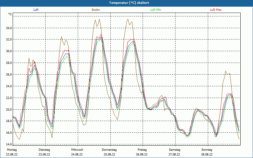253x158 pixels.
Task: Click the 30,0 y-axis value
Action: 9,51
